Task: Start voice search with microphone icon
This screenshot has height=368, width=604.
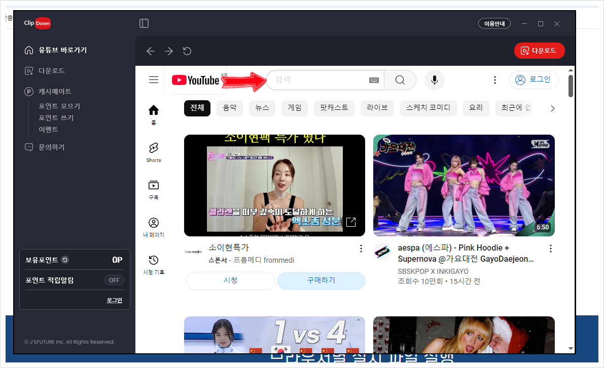Action: pos(435,80)
